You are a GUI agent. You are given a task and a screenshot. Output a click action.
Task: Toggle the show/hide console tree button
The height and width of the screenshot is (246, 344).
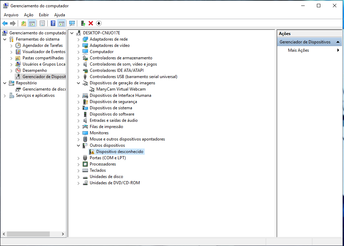[32, 23]
